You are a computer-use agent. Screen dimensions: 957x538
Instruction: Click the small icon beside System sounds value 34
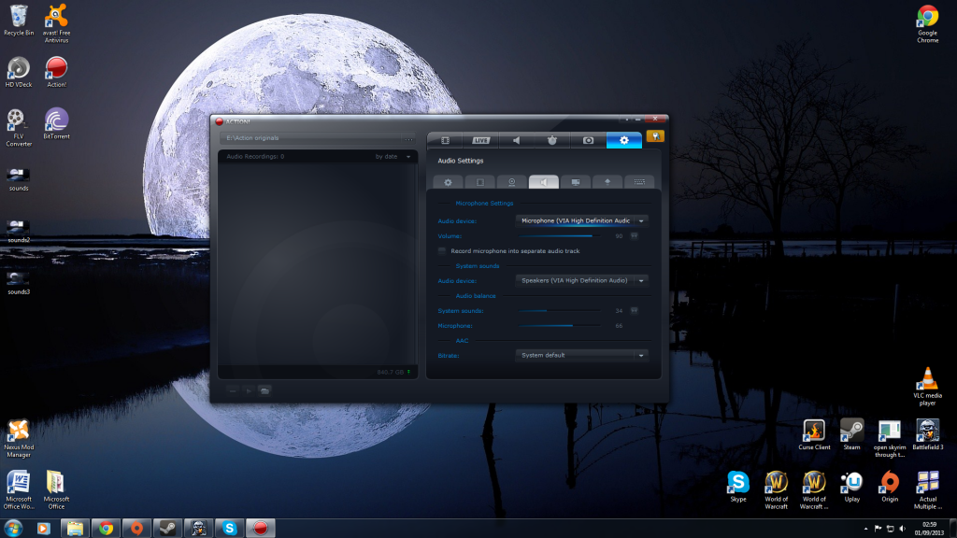click(635, 310)
